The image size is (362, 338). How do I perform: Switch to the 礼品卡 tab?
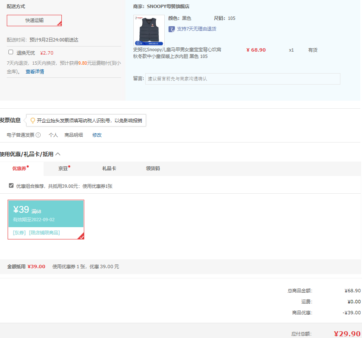(x=109, y=169)
